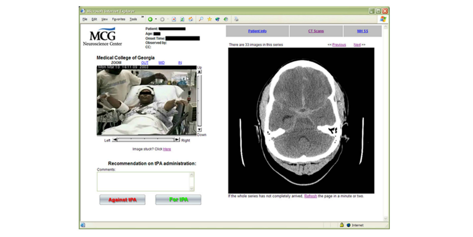Switch to the CT Scans tab
Image resolution: width=473 pixels, height=237 pixels.
pyautogui.click(x=316, y=31)
